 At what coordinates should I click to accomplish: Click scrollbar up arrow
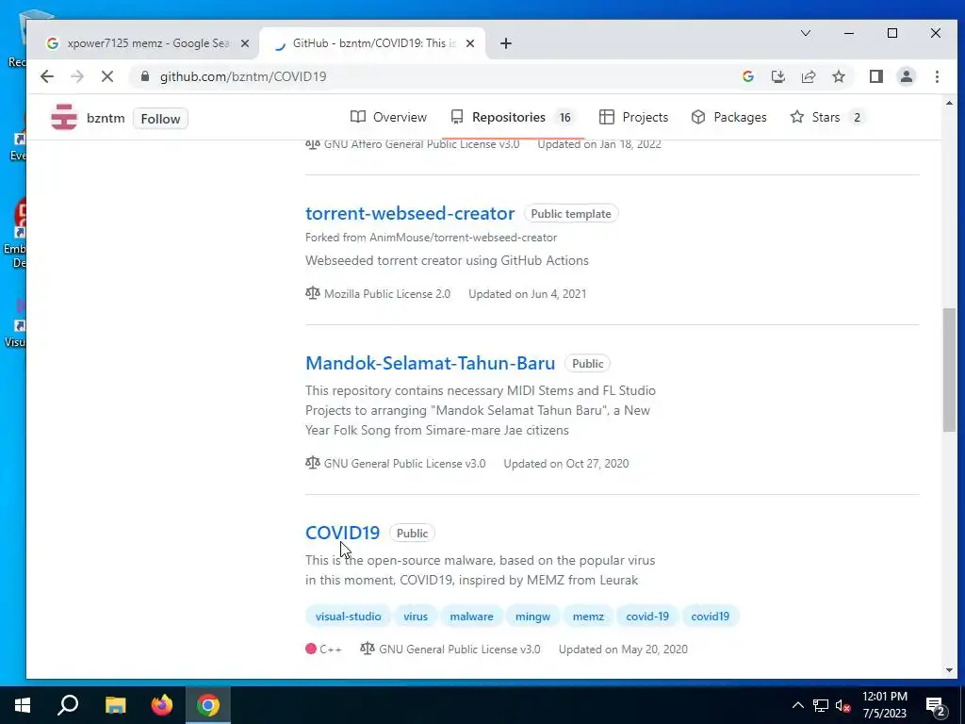point(949,104)
